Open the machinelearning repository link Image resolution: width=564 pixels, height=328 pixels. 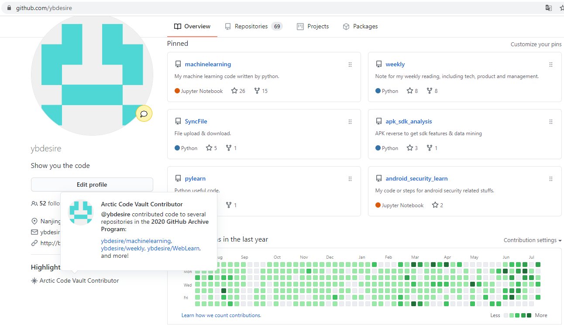[x=208, y=65]
